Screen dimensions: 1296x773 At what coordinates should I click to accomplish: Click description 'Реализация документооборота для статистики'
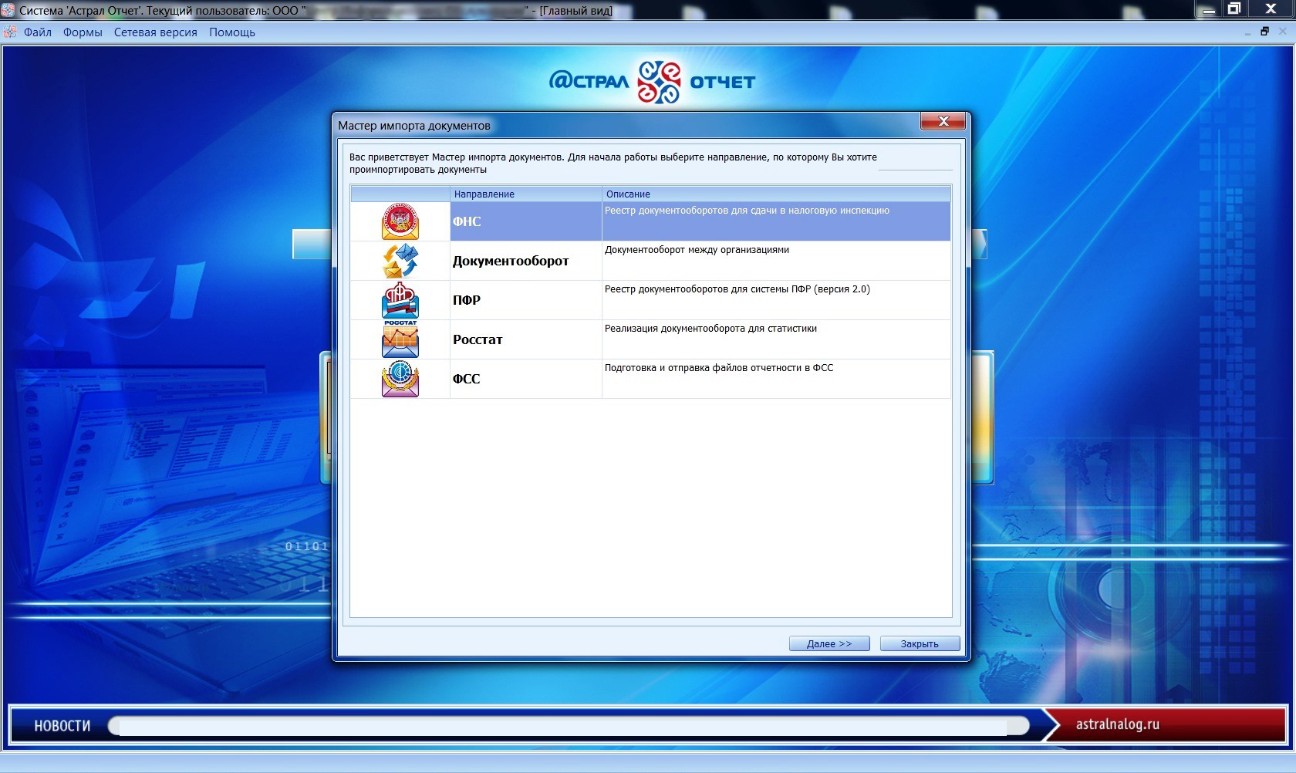[710, 329]
